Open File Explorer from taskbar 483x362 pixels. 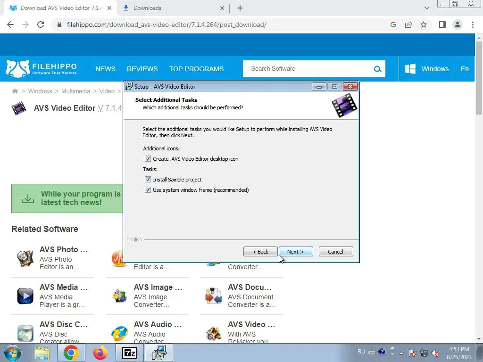[42, 353]
